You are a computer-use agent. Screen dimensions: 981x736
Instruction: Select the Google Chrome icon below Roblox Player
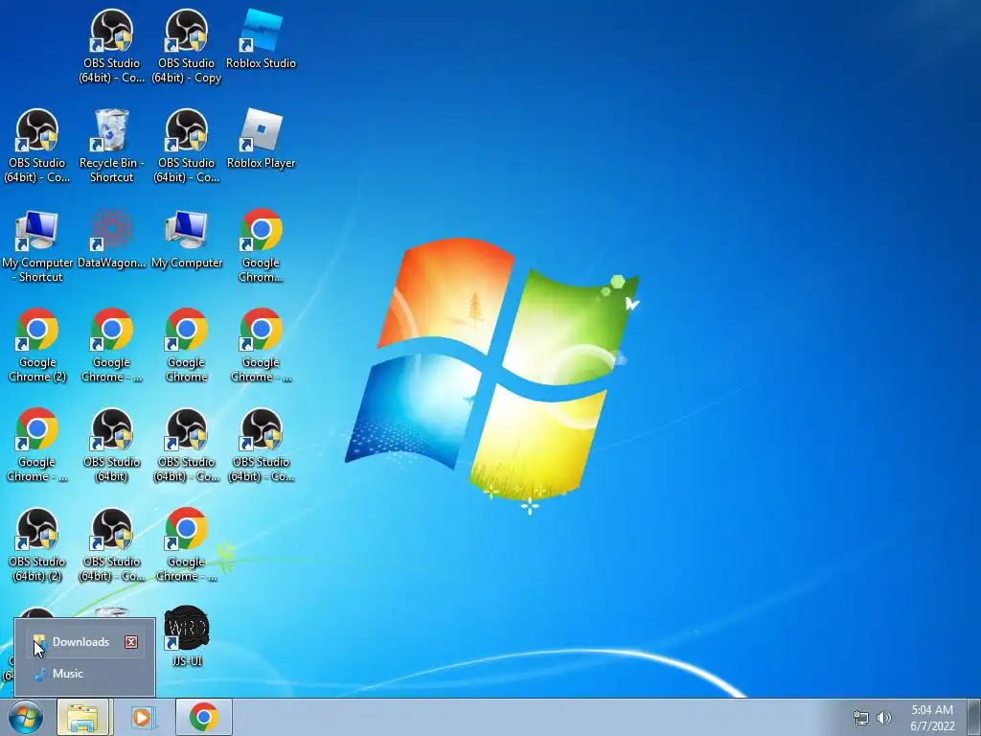[x=261, y=246]
